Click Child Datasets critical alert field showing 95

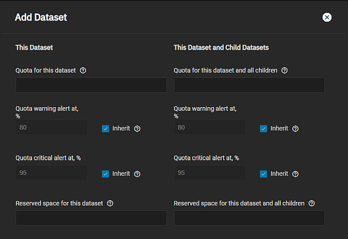(x=210, y=172)
